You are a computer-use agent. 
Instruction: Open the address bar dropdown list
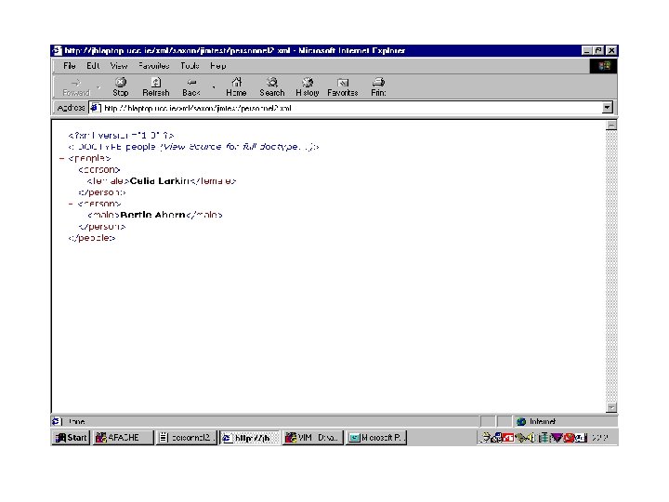tap(607, 108)
